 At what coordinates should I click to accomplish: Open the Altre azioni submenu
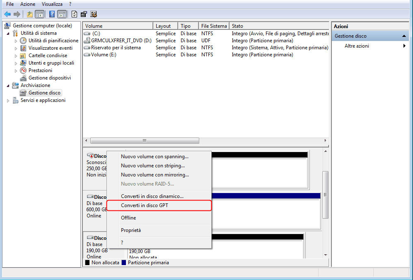point(370,46)
